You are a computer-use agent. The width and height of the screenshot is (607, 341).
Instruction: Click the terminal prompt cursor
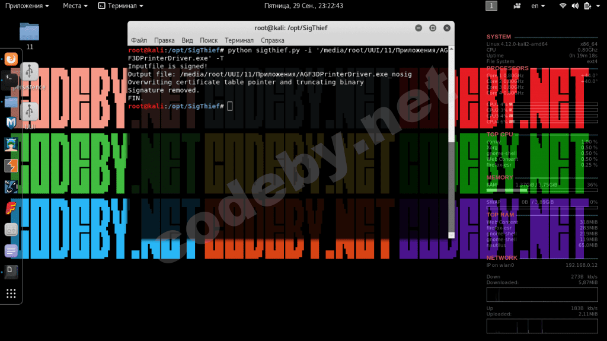click(x=230, y=106)
